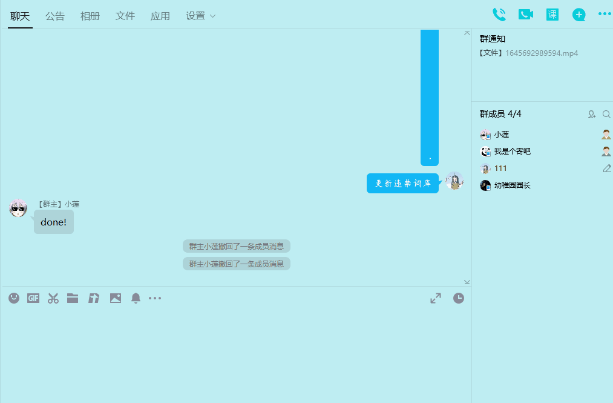This screenshot has width=613, height=403.
Task: Expand the message input area
Action: pyautogui.click(x=436, y=298)
